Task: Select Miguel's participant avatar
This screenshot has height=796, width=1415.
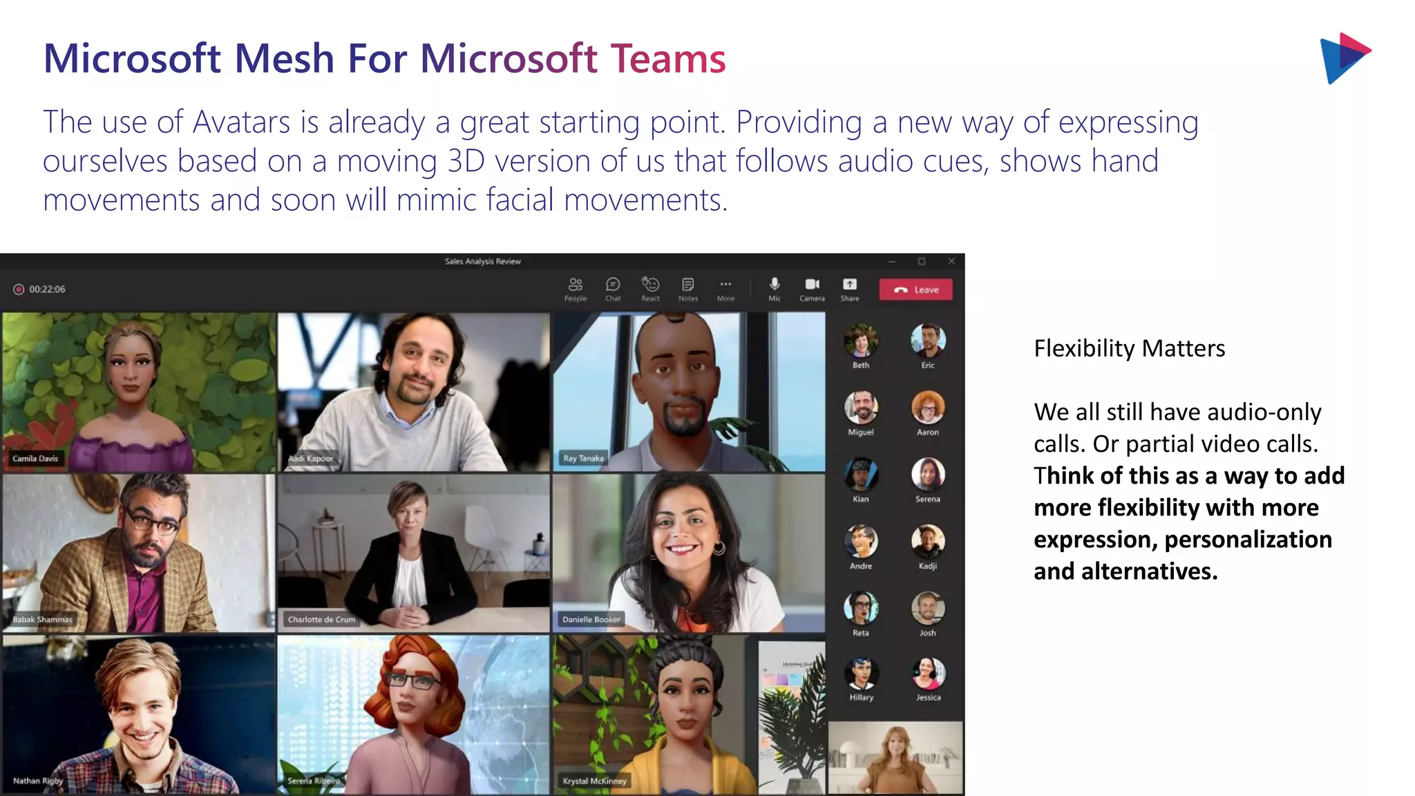Action: click(861, 408)
